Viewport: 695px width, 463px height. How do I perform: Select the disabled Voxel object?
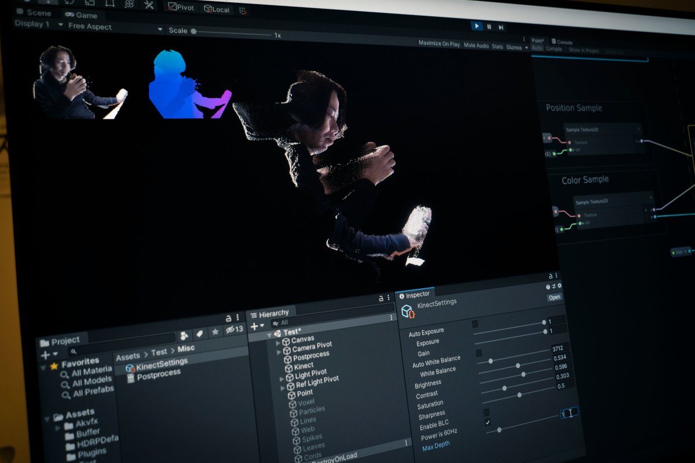pos(302,402)
